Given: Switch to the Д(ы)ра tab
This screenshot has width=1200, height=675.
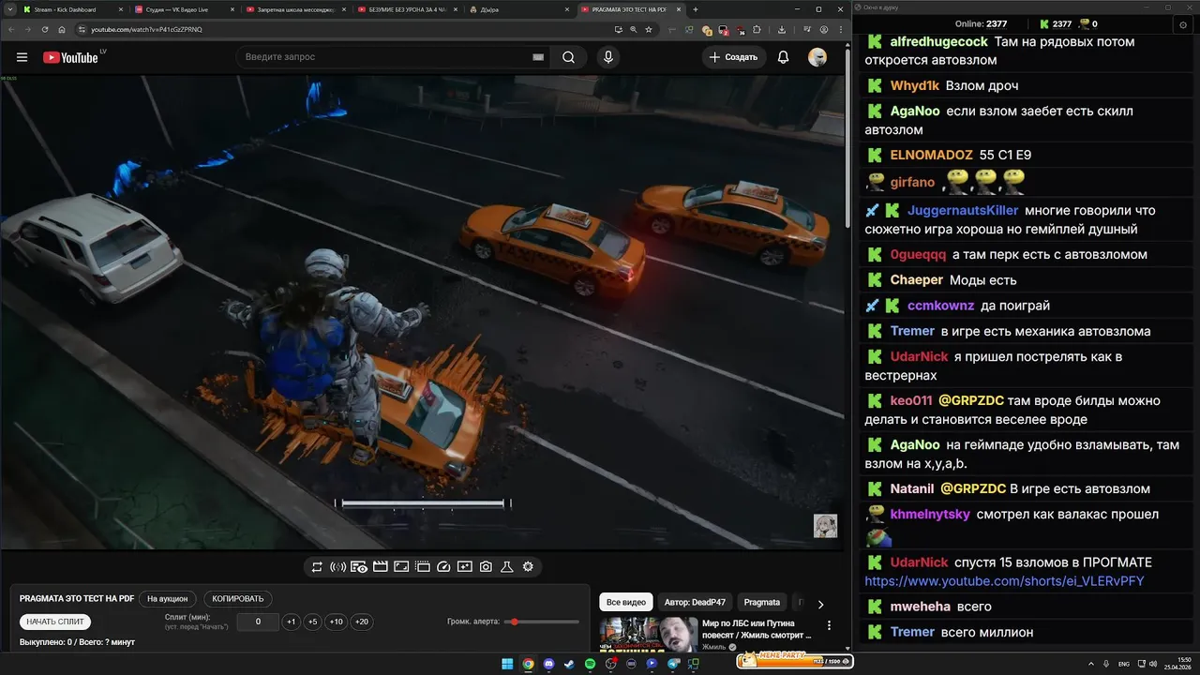Looking at the screenshot, I should (x=517, y=9).
